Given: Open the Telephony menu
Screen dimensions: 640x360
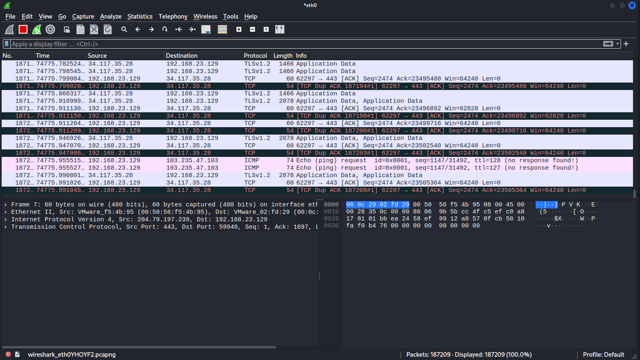Looking at the screenshot, I should 173,17.
